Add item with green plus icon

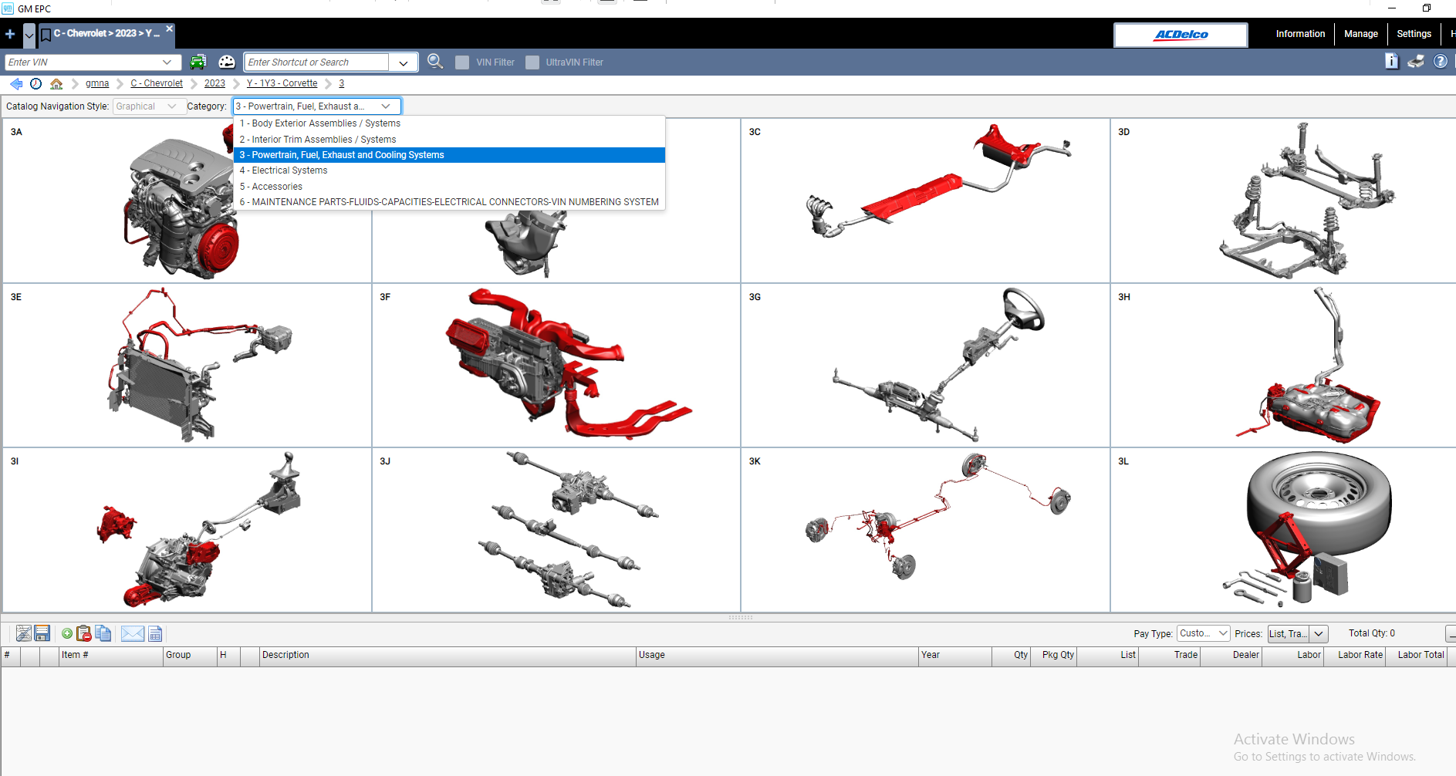click(67, 633)
